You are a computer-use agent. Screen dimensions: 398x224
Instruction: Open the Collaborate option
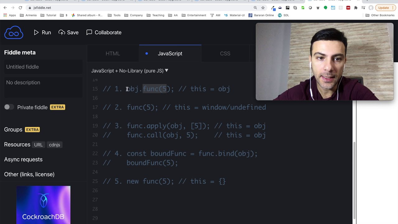(104, 32)
